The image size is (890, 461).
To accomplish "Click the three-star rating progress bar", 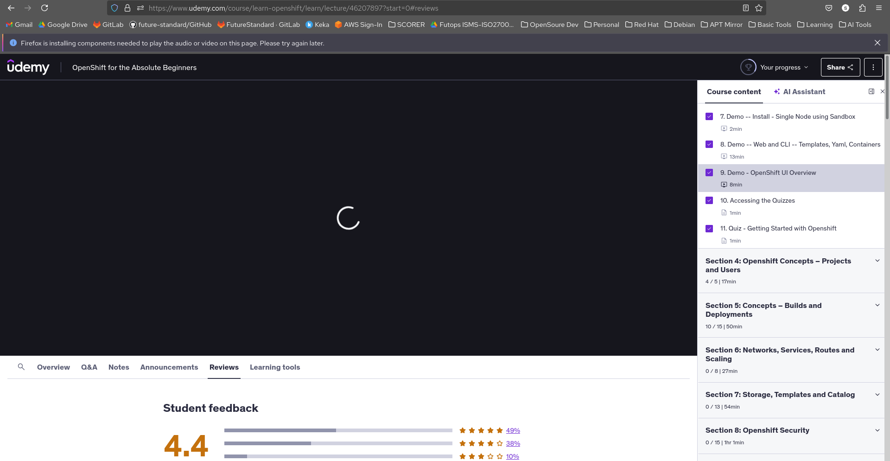I will point(338,456).
